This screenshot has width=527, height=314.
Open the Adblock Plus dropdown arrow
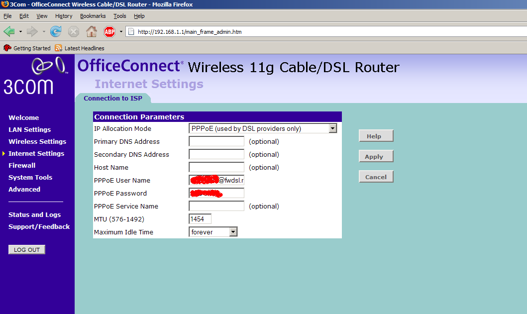point(121,32)
